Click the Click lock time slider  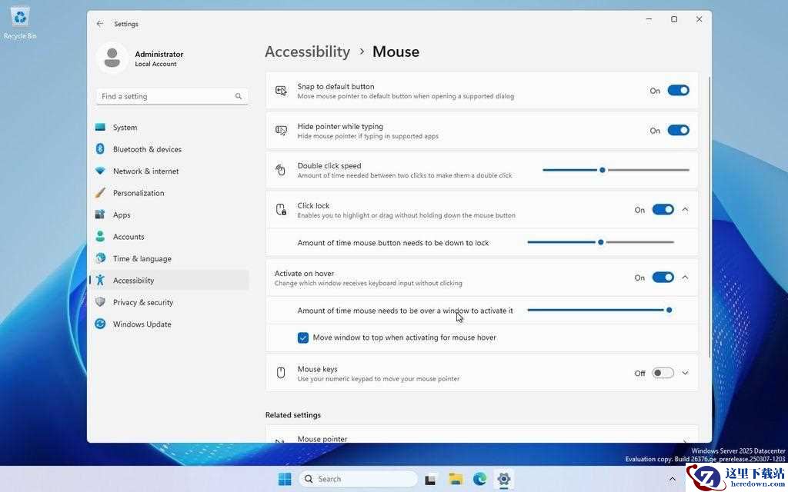[x=600, y=242]
